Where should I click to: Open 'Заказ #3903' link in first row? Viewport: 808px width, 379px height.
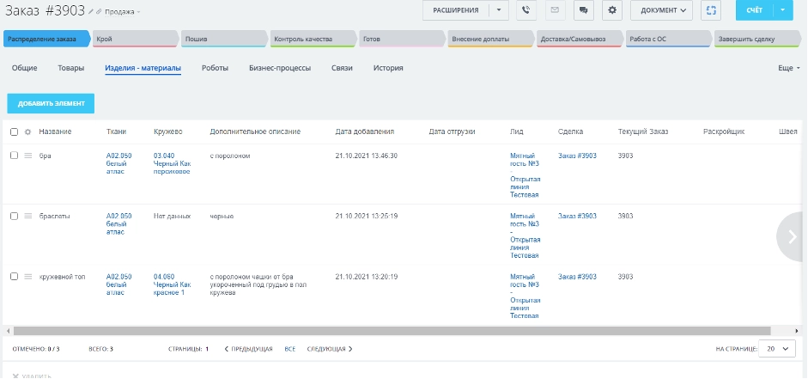(577, 156)
